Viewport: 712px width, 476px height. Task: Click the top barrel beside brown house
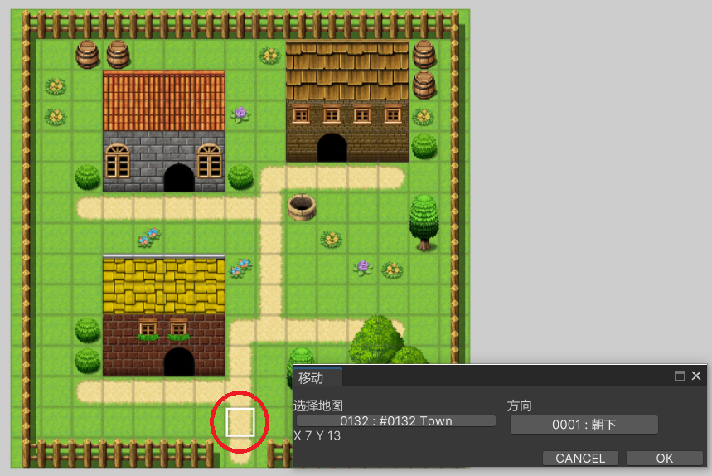pyautogui.click(x=424, y=55)
